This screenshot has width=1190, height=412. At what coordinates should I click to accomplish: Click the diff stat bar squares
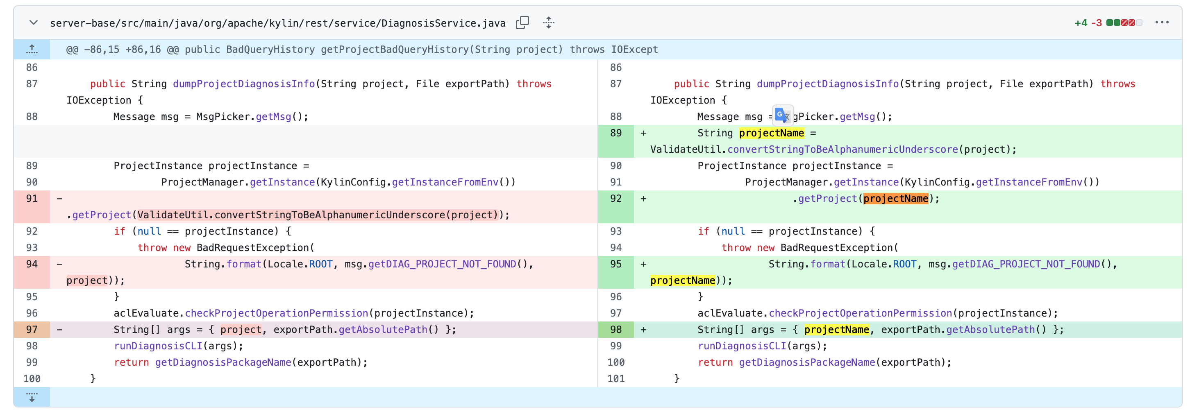[x=1124, y=23]
